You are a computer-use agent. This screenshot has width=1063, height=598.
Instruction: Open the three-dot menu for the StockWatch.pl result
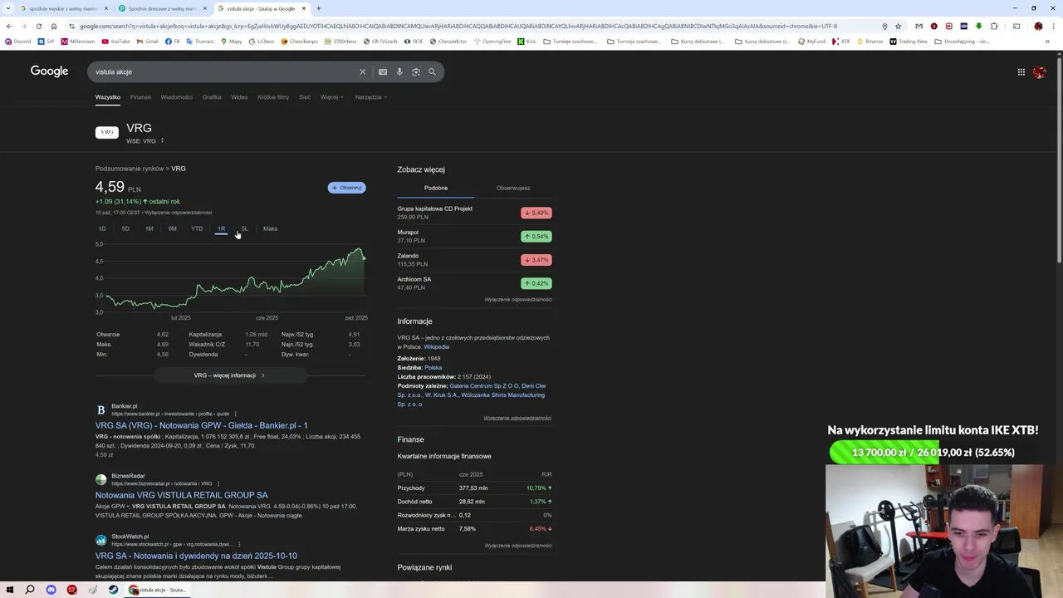pyautogui.click(x=239, y=544)
